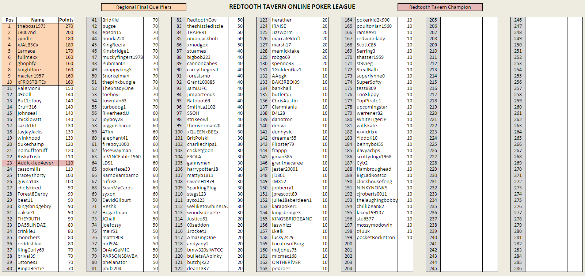The height and width of the screenshot is (276, 585).
Task: Click position number 205 cell
Action: [x=433, y=20]
